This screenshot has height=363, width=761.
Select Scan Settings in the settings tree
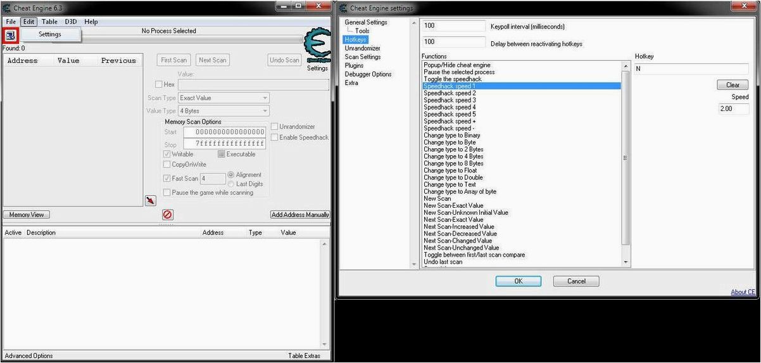pos(363,57)
